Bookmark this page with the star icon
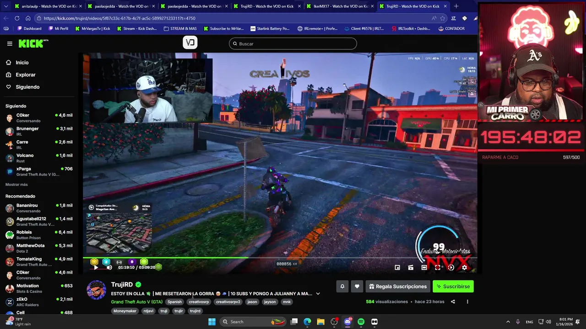586x329 pixels. (x=442, y=18)
